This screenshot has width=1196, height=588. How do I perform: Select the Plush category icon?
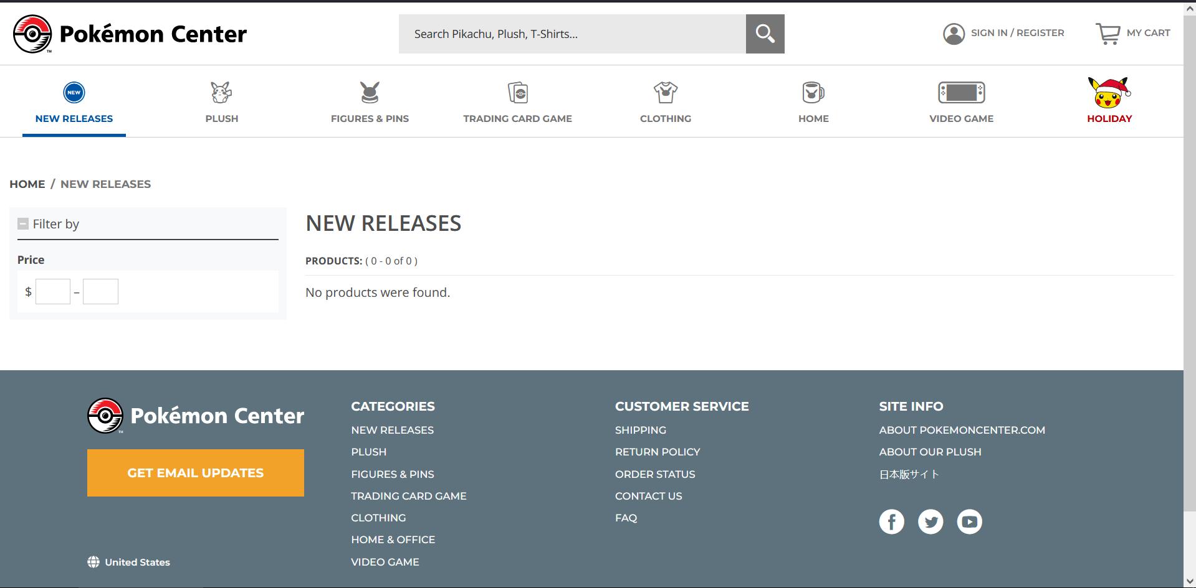click(x=222, y=92)
